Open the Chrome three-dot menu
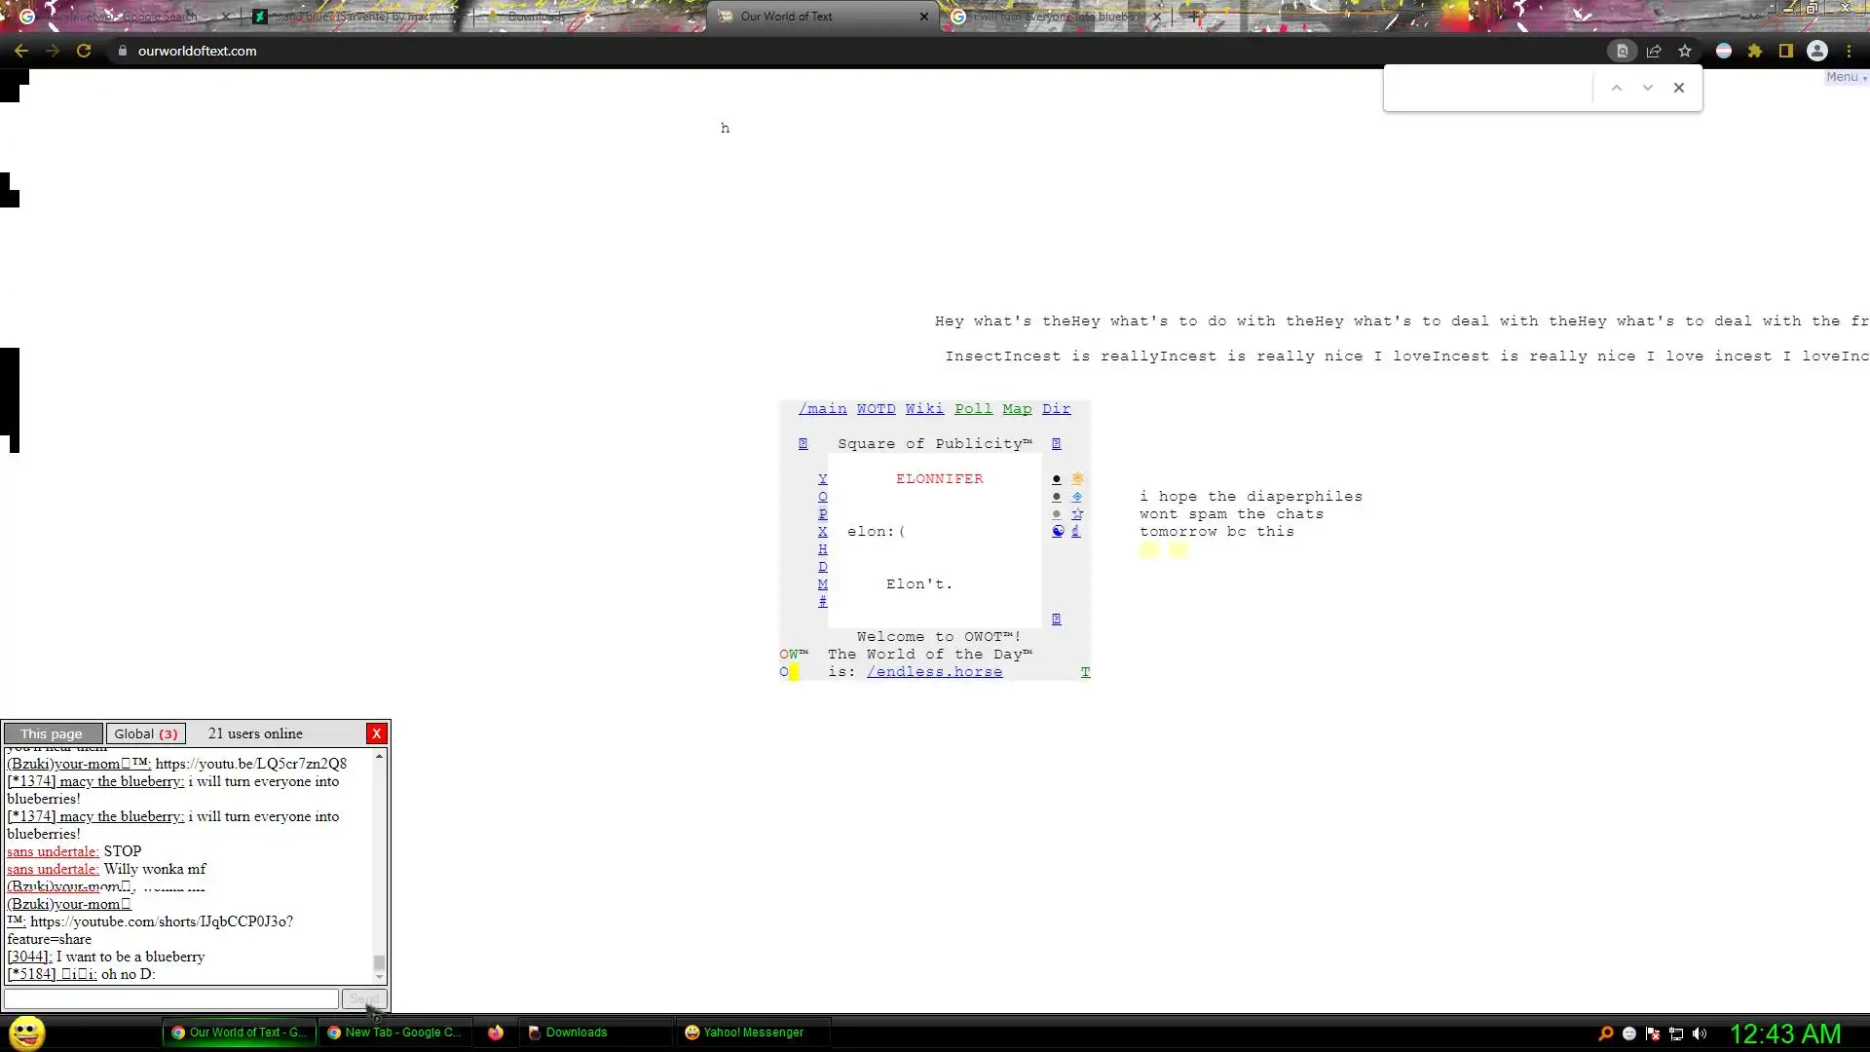The height and width of the screenshot is (1052, 1870). coord(1849,51)
